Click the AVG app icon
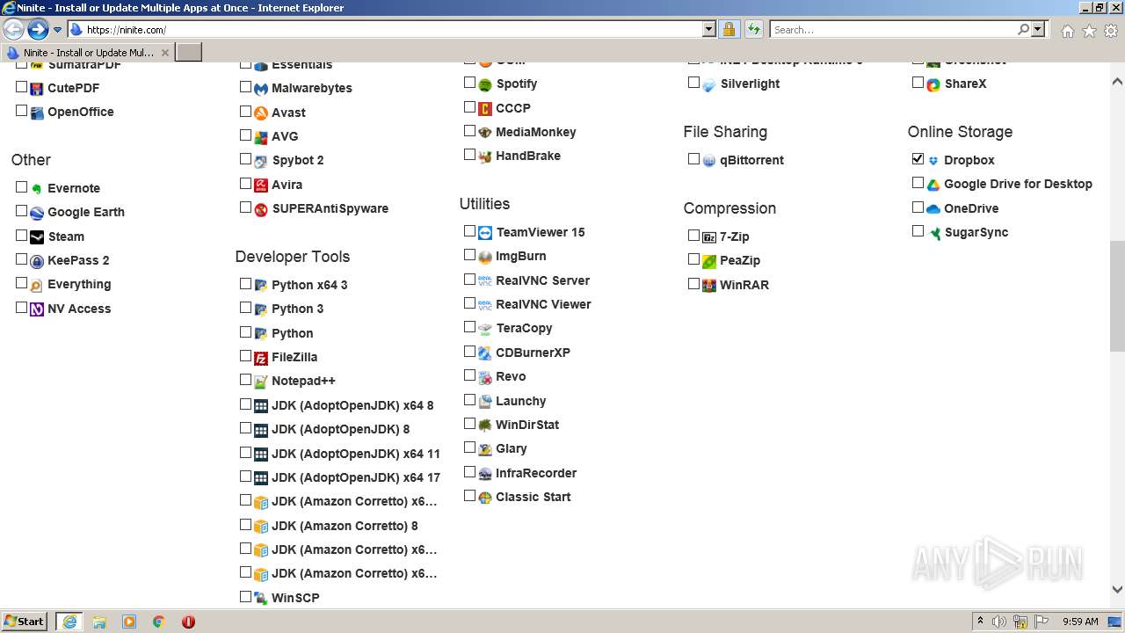 [x=261, y=137]
